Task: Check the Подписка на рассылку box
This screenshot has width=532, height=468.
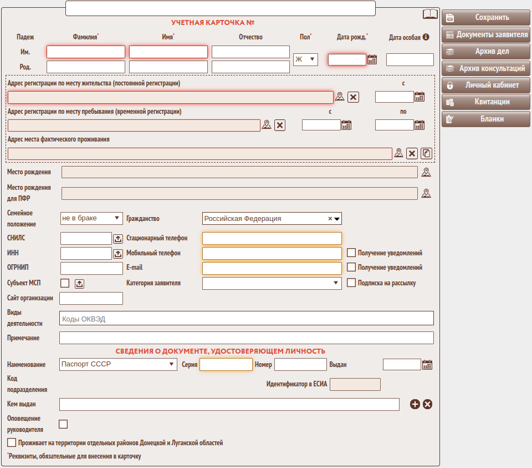Action: coord(351,283)
